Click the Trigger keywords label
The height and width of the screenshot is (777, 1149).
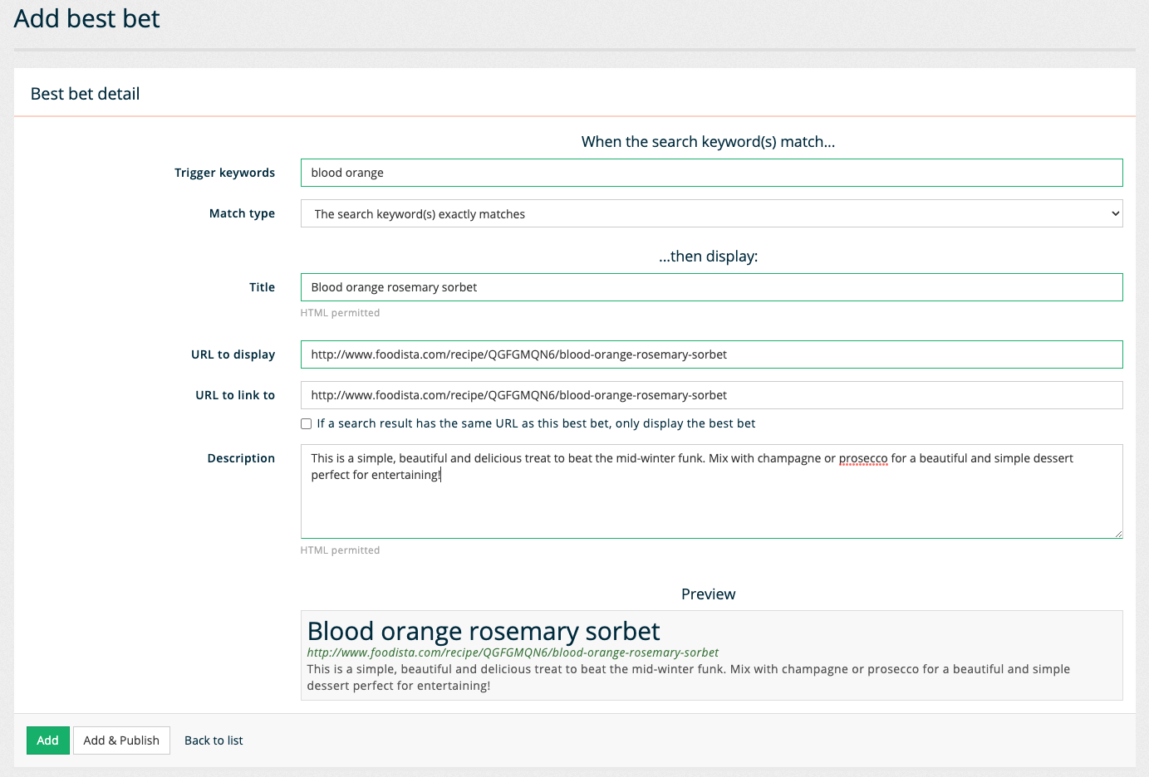pyautogui.click(x=224, y=173)
